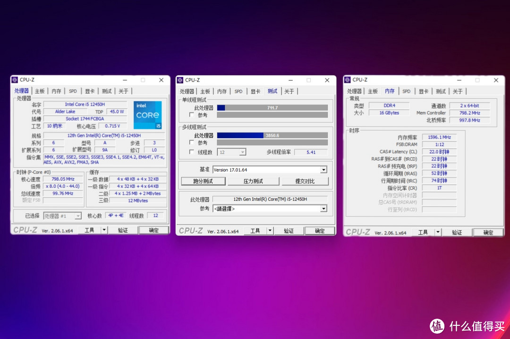510x339 pixels.
Task: Switch to 处理器 tab in right window
Action: [x=355, y=91]
